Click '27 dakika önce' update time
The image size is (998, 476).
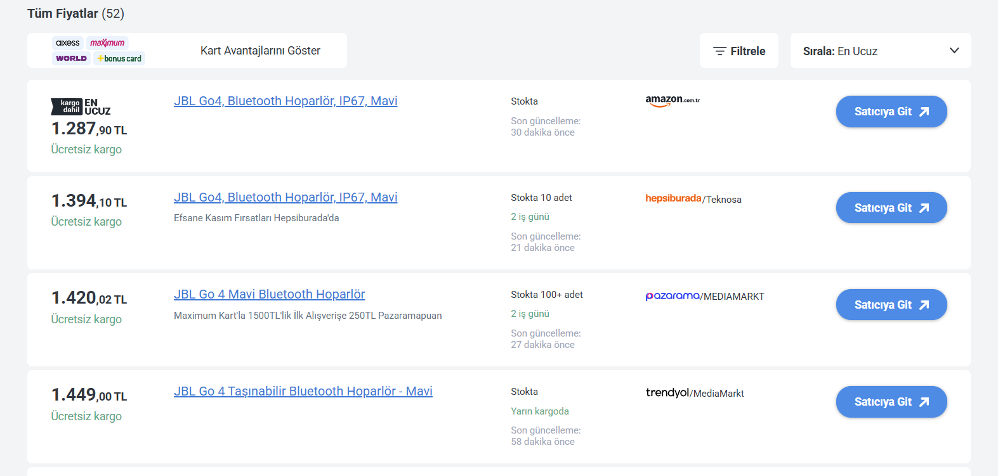click(543, 345)
